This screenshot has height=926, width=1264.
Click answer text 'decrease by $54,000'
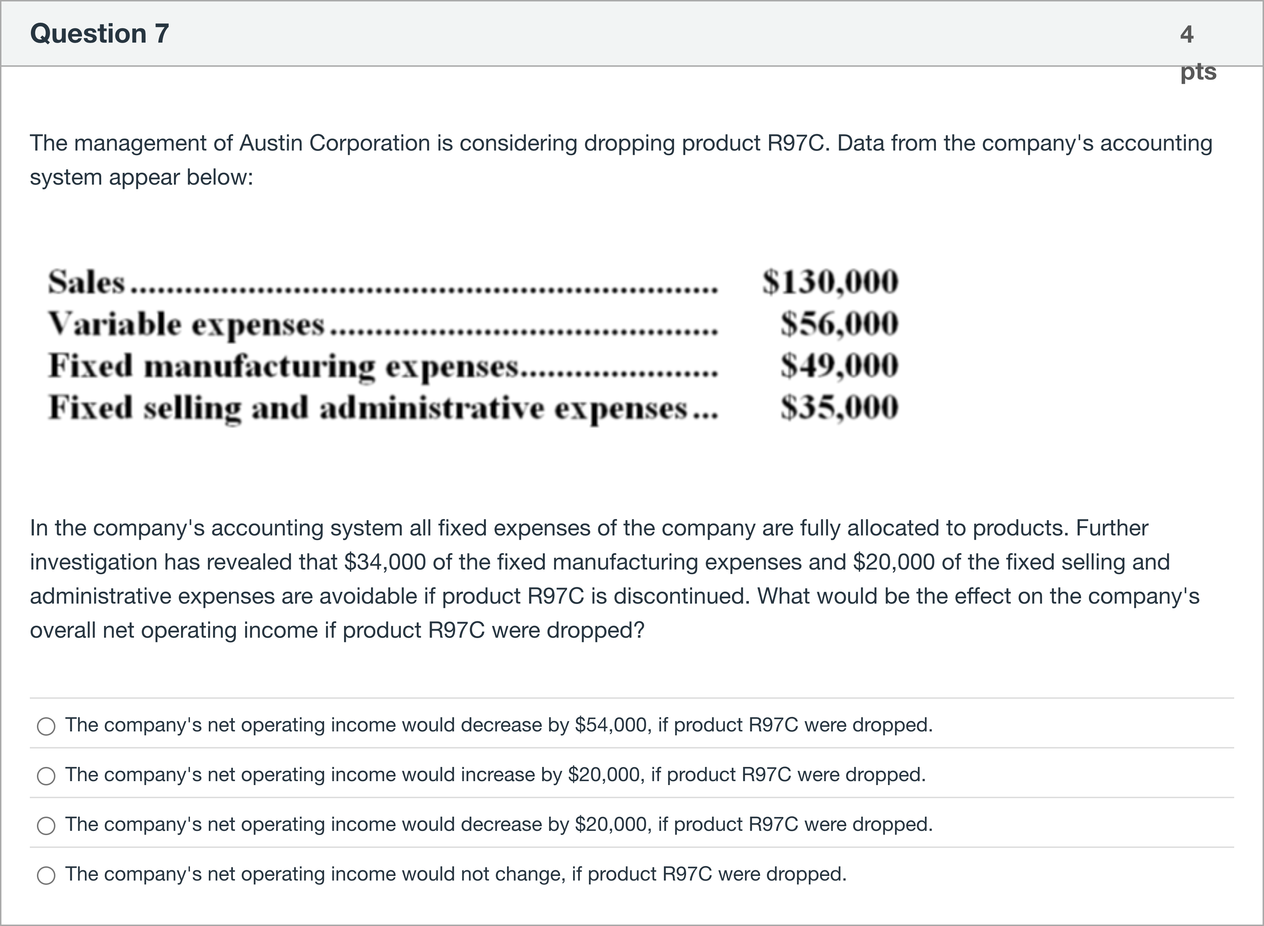coord(499,725)
